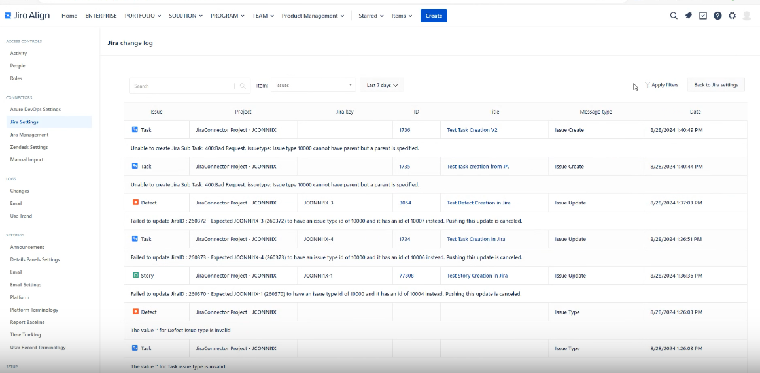Open Azure DevOps Settings in sidebar
The image size is (760, 373).
tap(35, 109)
